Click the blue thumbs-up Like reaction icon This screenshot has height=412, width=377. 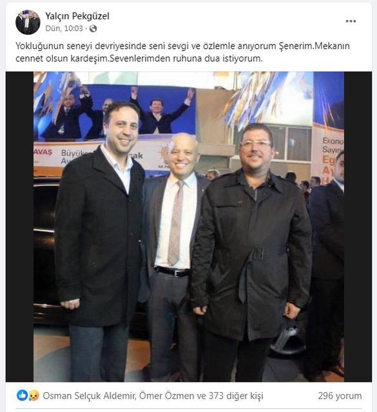coord(22,395)
